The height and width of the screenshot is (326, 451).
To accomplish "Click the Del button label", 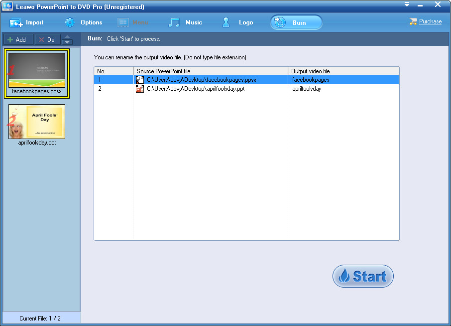I will click(x=51, y=40).
